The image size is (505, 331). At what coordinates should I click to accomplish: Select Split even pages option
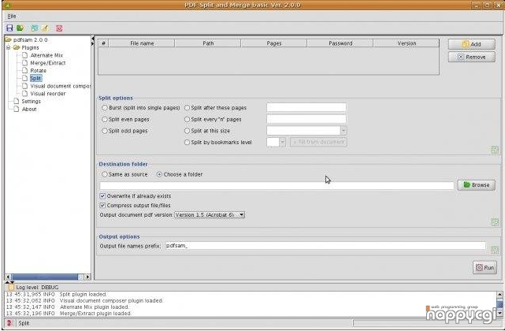(x=104, y=119)
